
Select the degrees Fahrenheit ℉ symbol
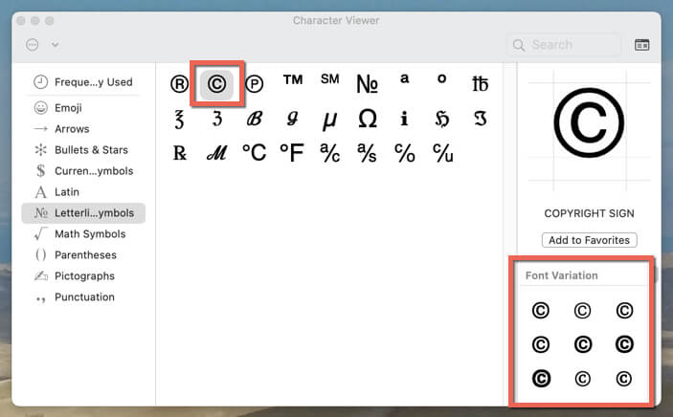(292, 152)
